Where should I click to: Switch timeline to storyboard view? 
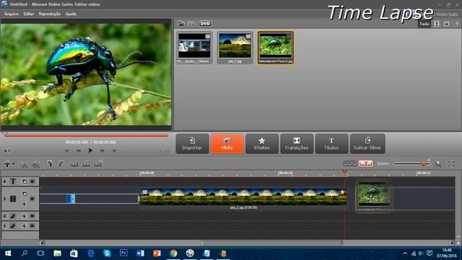(349, 164)
